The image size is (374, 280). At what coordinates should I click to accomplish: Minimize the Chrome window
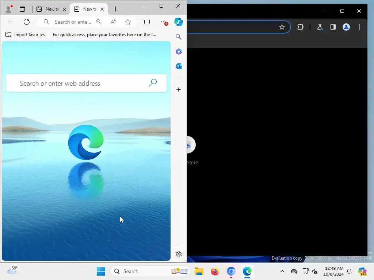[325, 11]
